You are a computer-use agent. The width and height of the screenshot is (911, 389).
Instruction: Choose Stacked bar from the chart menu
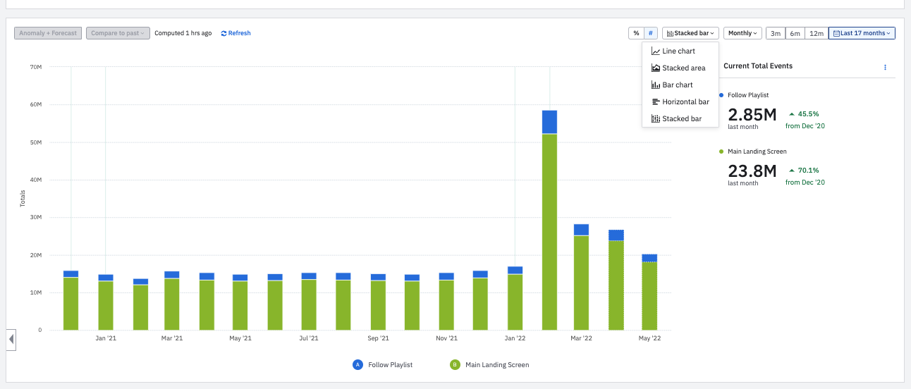pos(680,119)
